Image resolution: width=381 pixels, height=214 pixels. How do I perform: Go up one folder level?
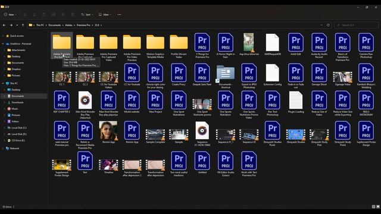(x=23, y=25)
